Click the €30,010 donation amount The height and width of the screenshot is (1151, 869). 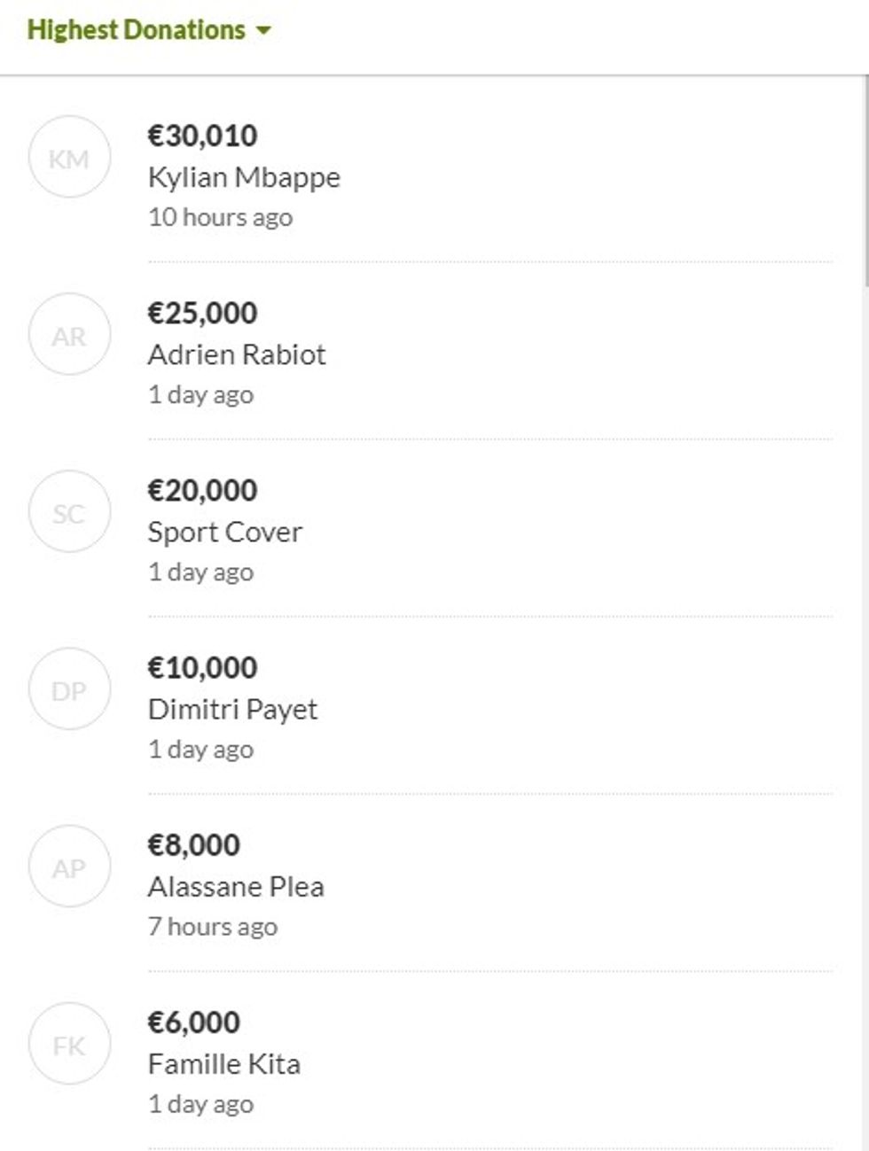tap(202, 136)
